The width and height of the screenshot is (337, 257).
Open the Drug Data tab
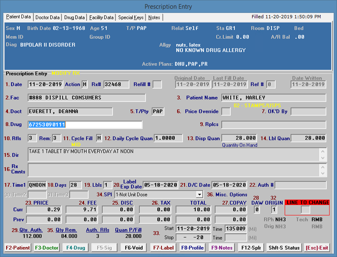(x=75, y=17)
